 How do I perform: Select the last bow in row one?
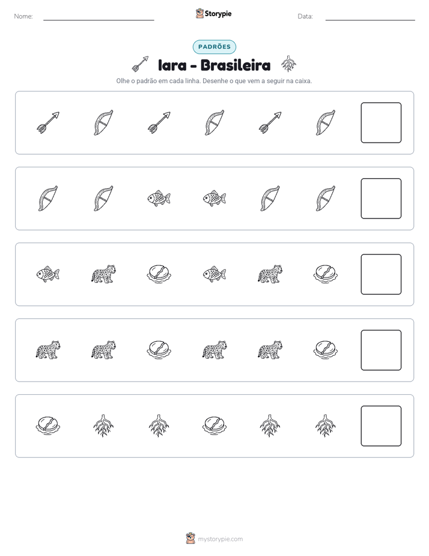pyautogui.click(x=325, y=123)
